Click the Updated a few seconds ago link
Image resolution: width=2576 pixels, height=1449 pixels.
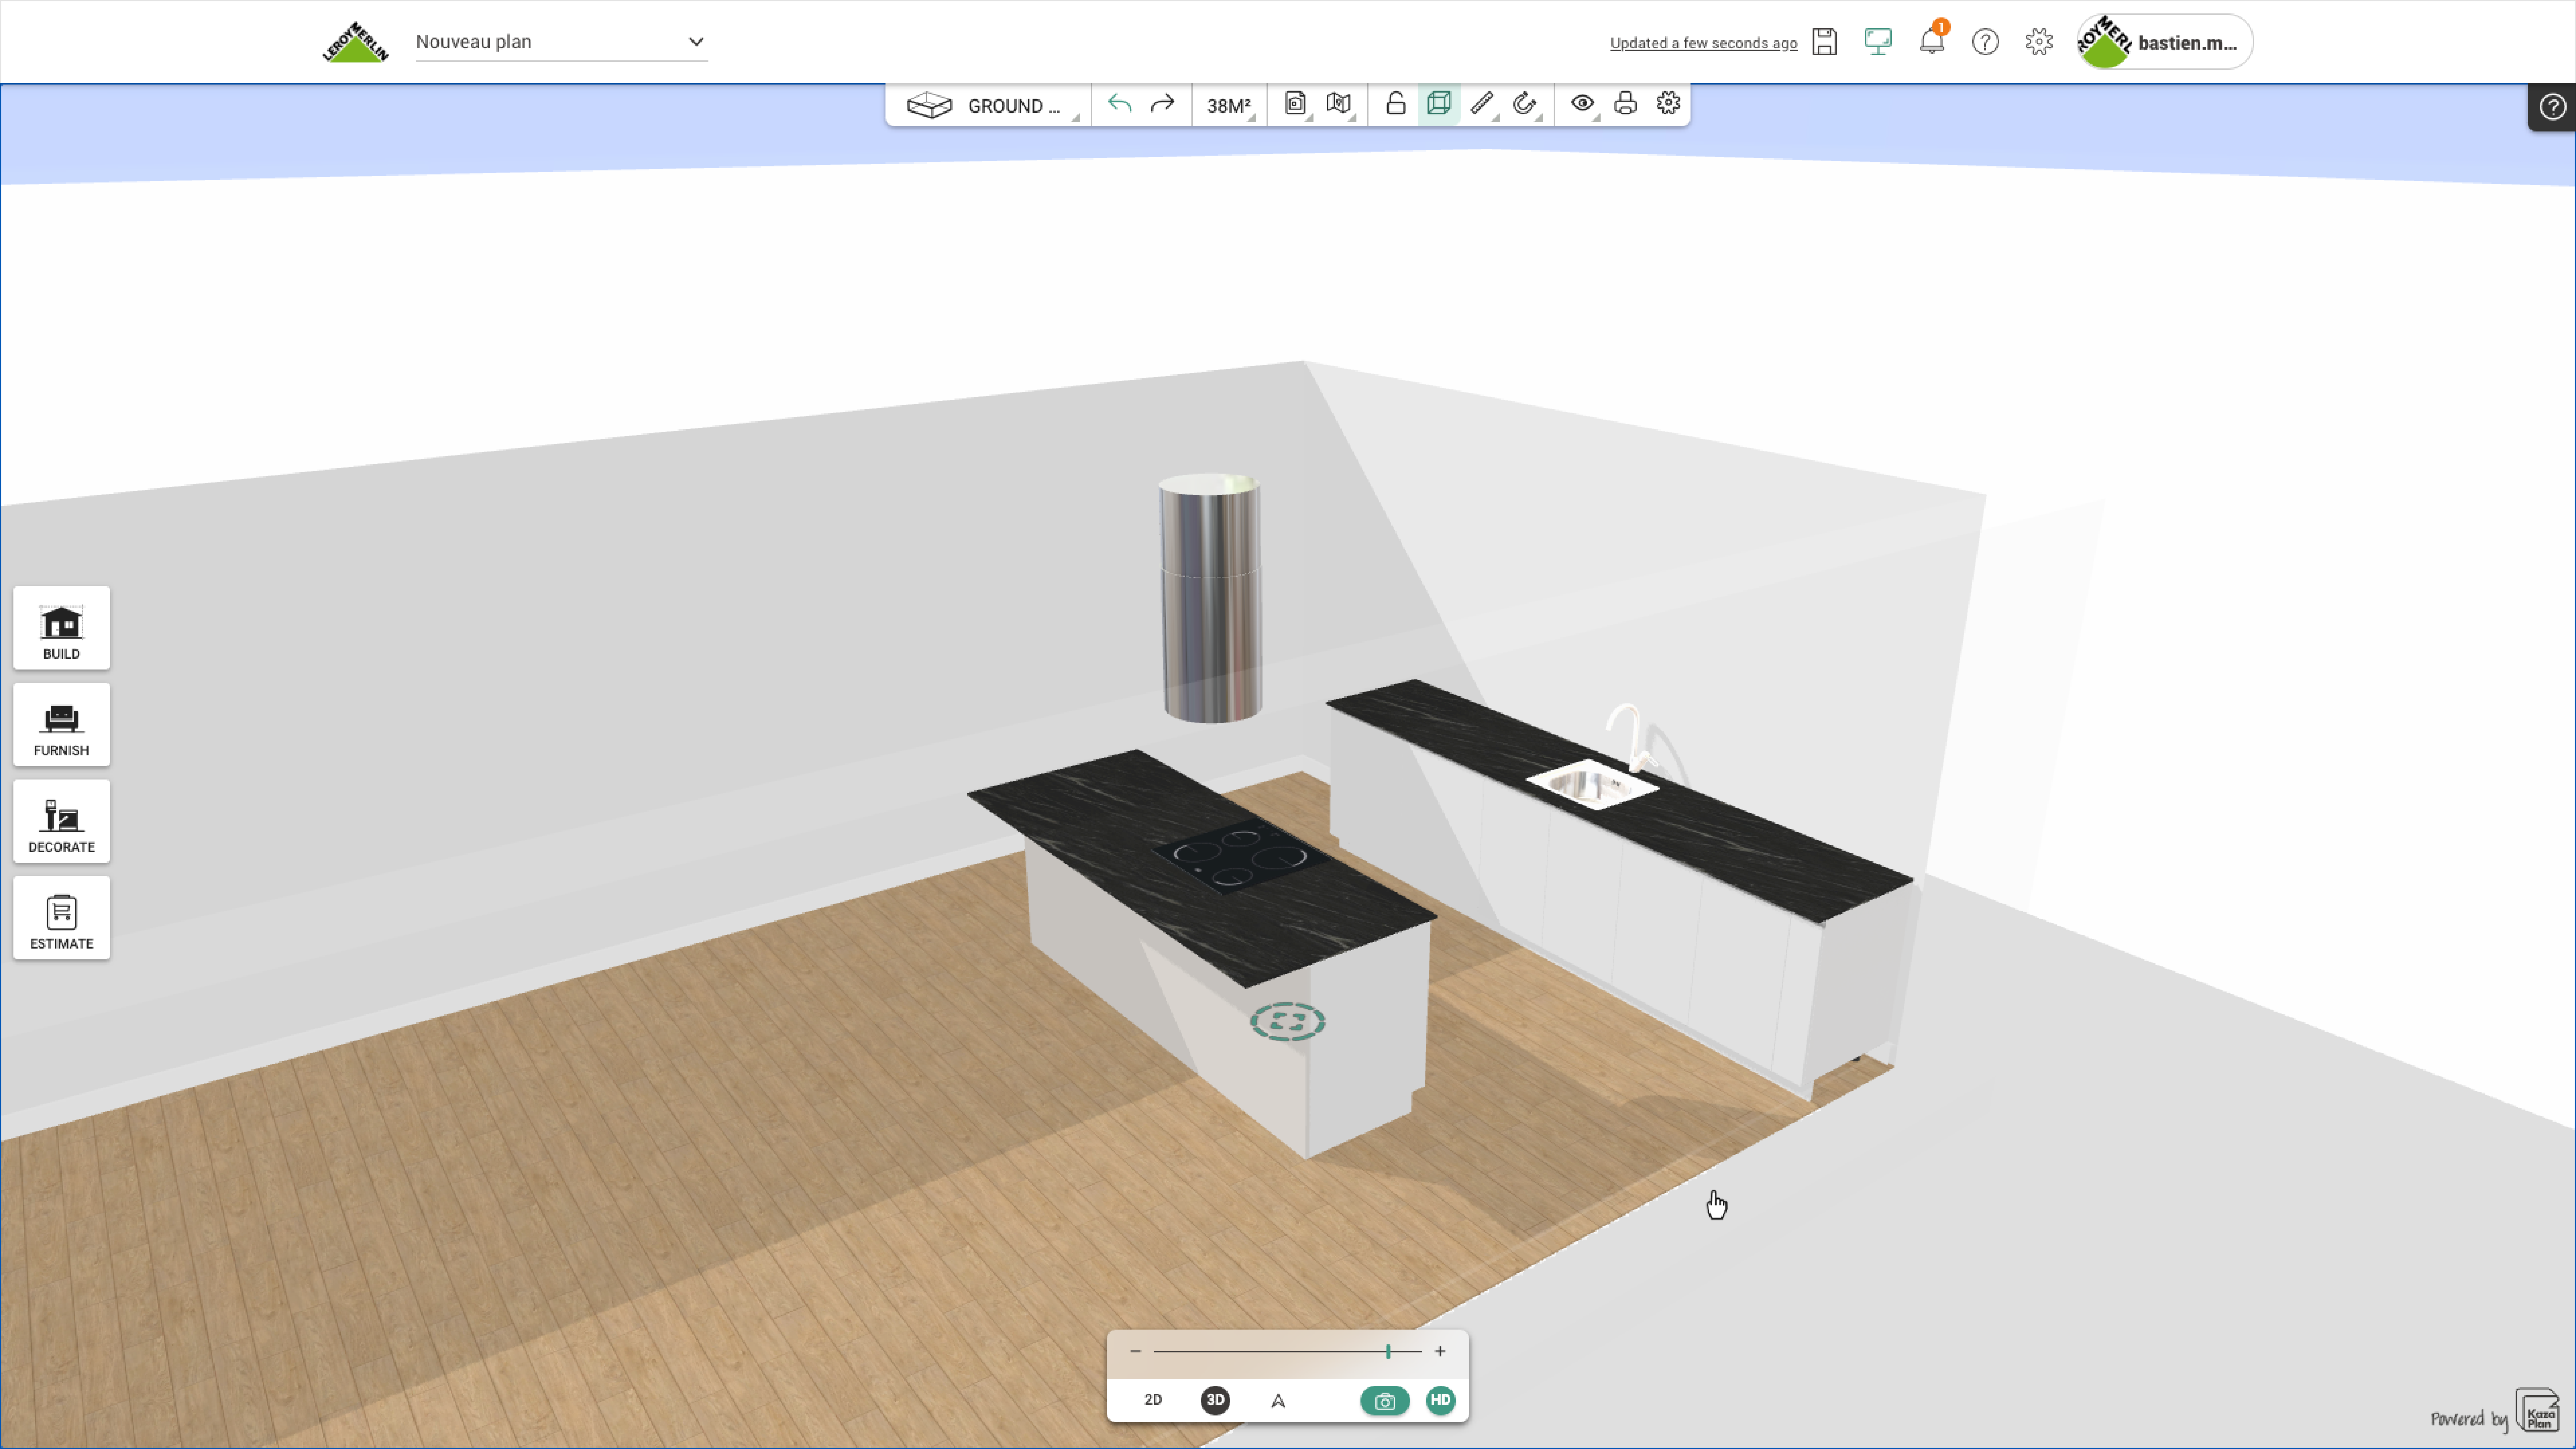(1703, 43)
